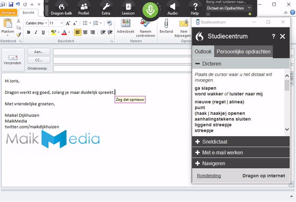This screenshot has height=202, width=296.
Task: Click the CC... button
Action: click(x=39, y=60)
